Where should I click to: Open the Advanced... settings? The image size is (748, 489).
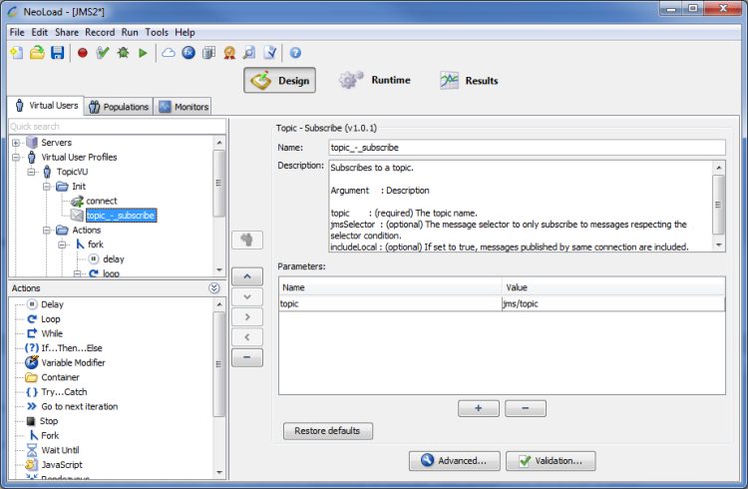pos(454,461)
